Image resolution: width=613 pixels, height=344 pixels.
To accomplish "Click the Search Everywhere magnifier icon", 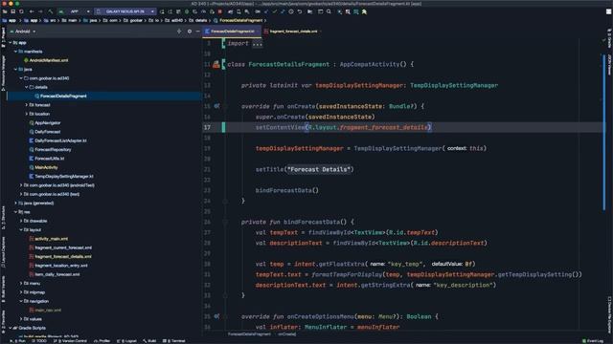I will [329, 11].
